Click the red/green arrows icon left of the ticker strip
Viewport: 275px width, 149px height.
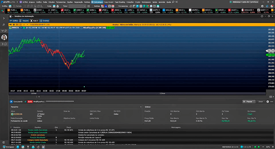point(3,11)
